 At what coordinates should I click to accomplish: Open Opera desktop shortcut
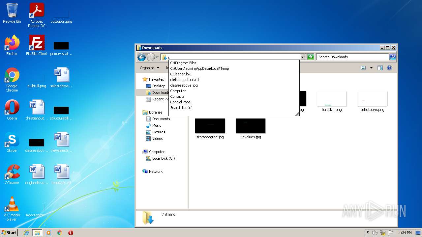[x=12, y=110]
